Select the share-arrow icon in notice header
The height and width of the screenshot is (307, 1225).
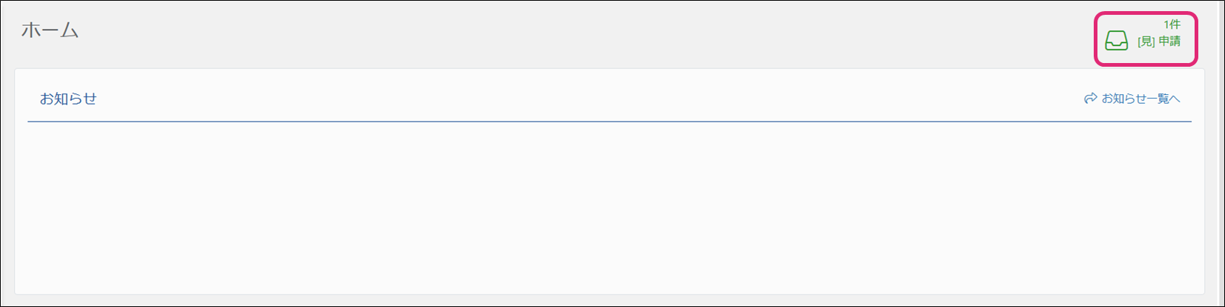1090,99
